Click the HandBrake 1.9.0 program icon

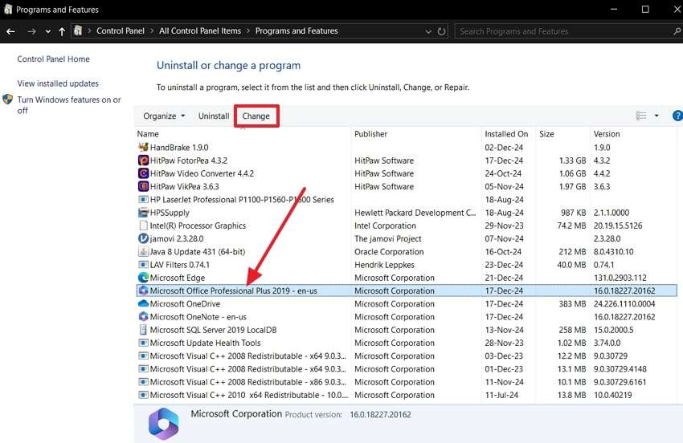tap(143, 147)
